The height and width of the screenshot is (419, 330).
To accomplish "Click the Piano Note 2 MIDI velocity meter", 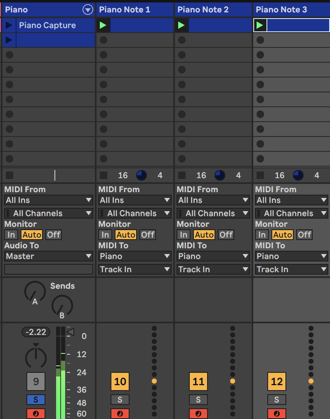I will [x=233, y=371].
